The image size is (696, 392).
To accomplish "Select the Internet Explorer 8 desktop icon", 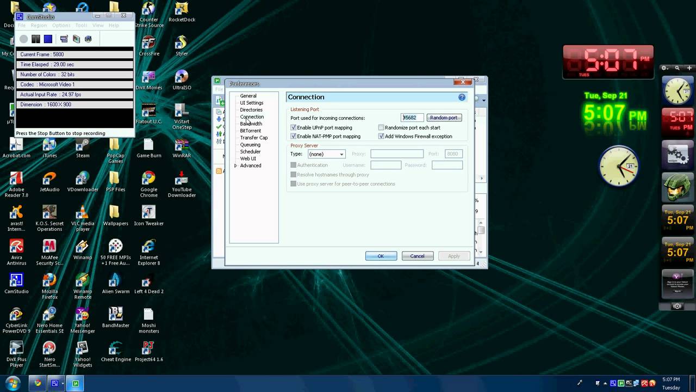I will point(148,253).
